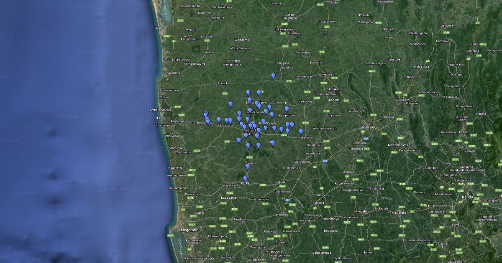Click the Ridigama label
This screenshot has width=502, height=263.
(412, 103)
